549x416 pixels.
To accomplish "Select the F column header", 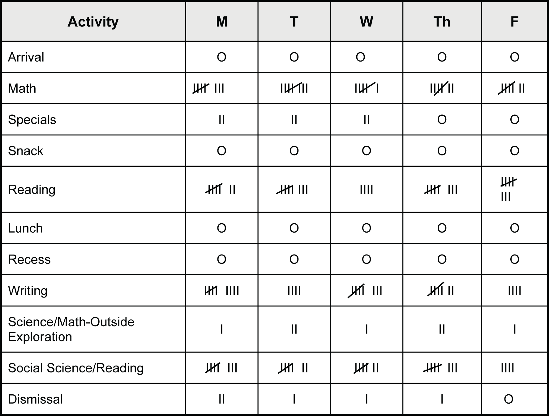I will tap(514, 22).
